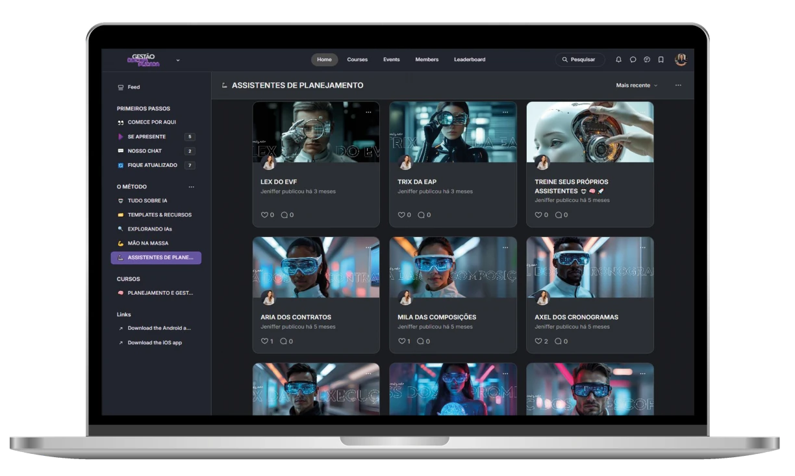Open the bookmarks icon in header
Screen dimensions: 795x476
coord(661,60)
